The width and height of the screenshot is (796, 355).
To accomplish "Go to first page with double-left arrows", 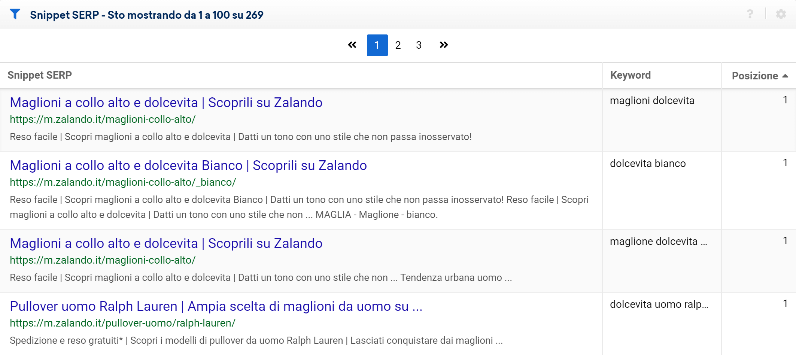I will (x=352, y=45).
